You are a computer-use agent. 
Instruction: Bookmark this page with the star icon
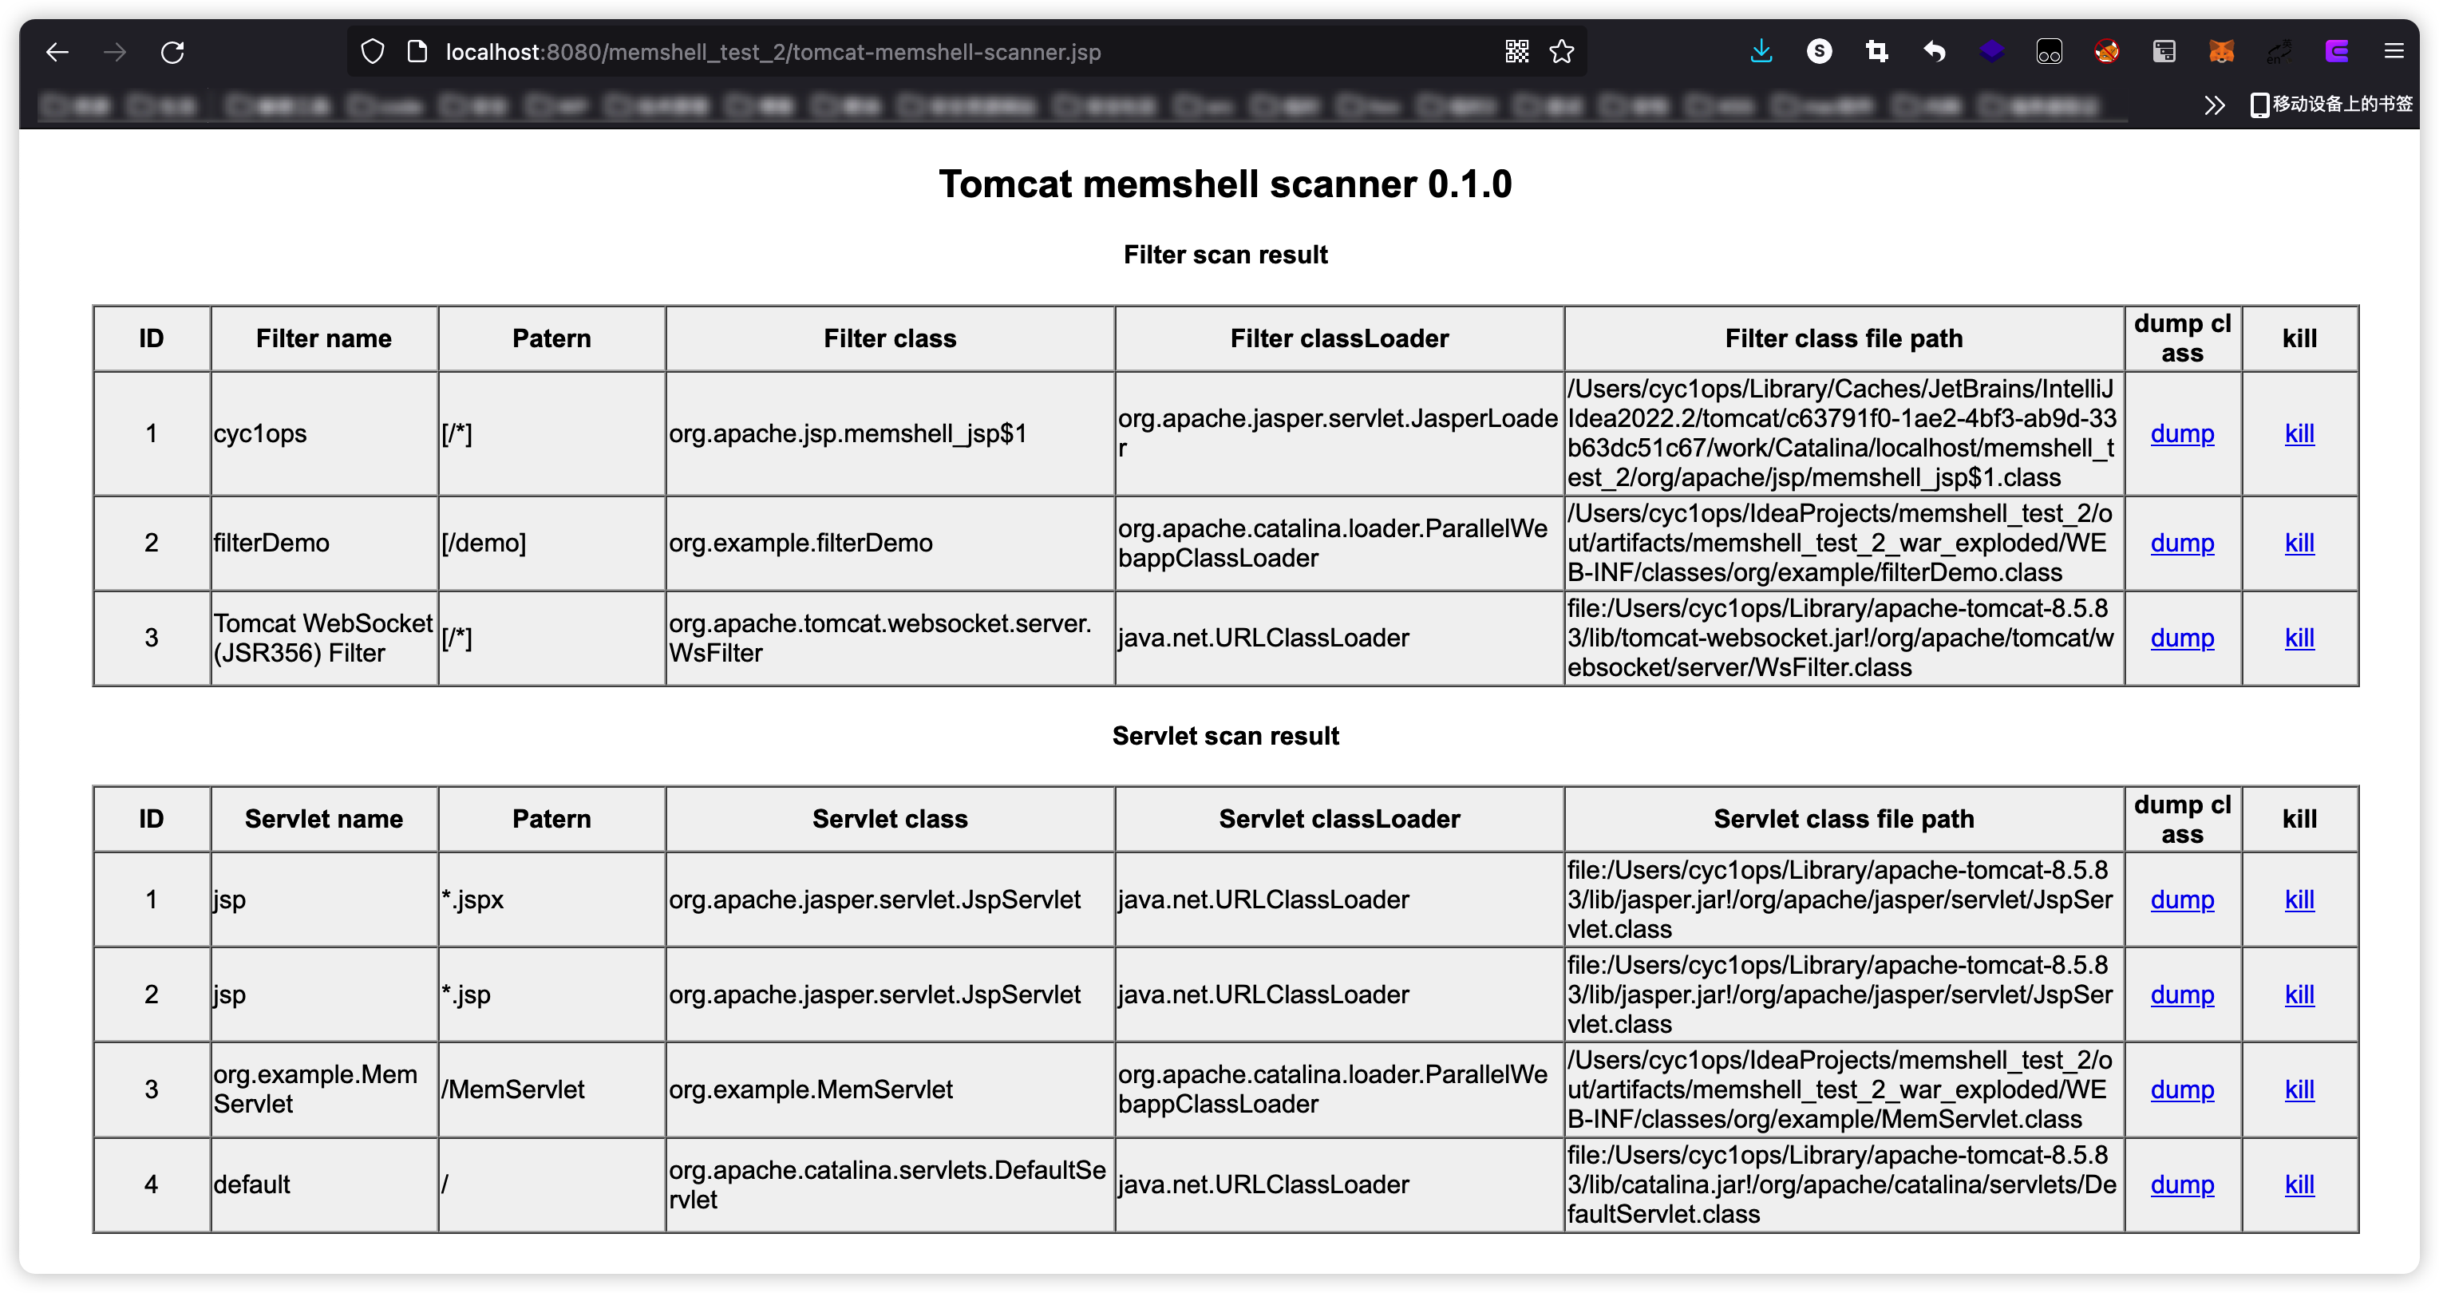point(1562,52)
